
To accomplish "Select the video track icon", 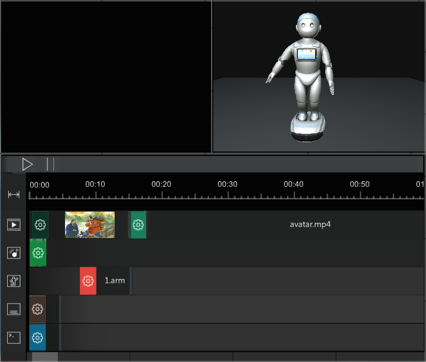I will (x=14, y=225).
